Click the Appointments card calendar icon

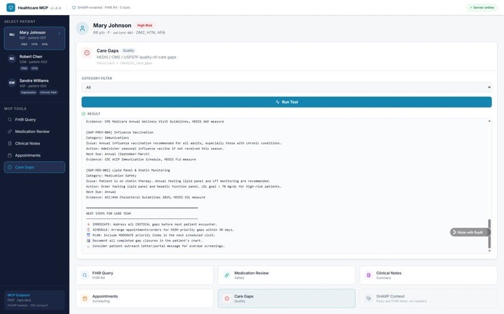point(84,298)
